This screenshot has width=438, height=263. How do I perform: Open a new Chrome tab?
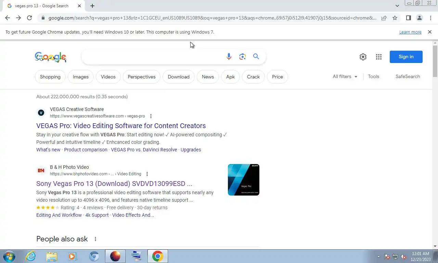92,6
